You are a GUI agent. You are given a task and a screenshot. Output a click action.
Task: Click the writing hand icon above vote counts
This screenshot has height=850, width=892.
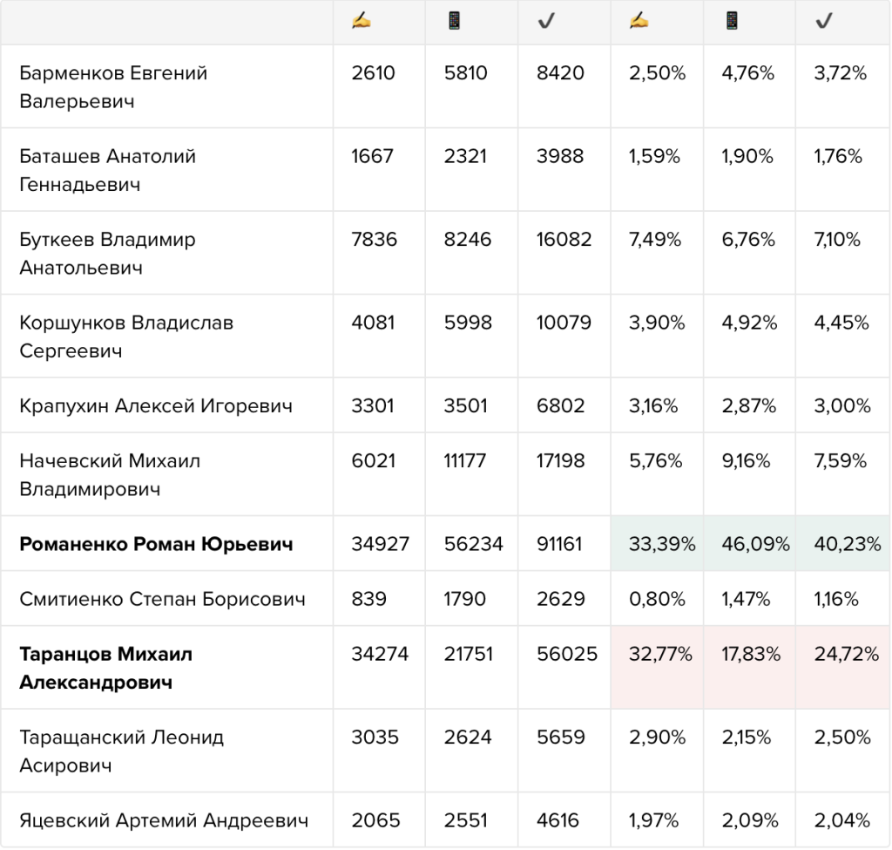[362, 22]
